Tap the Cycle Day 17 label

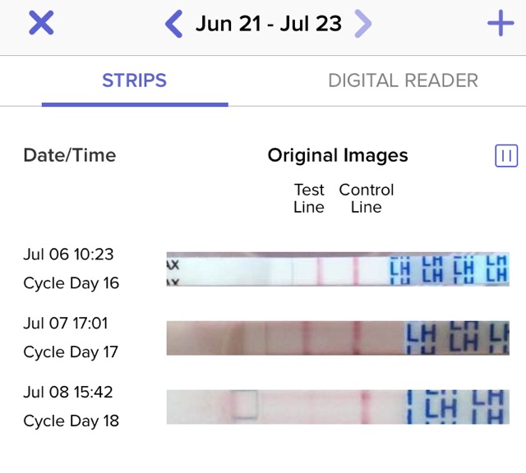click(71, 352)
